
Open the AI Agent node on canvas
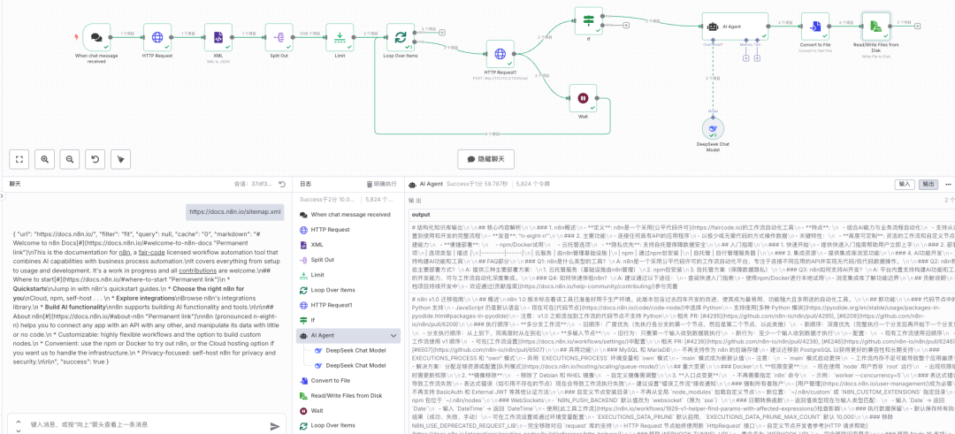click(x=734, y=27)
